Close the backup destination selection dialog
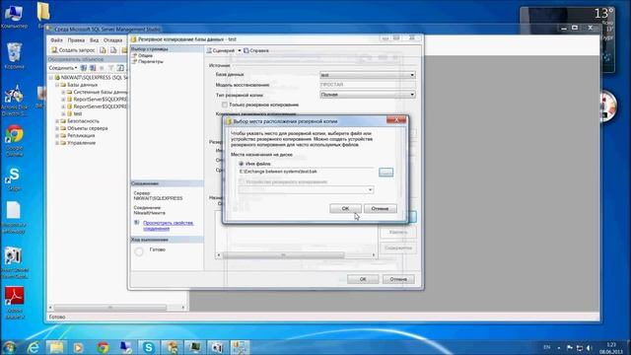The height and width of the screenshot is (355, 631). coord(396,120)
